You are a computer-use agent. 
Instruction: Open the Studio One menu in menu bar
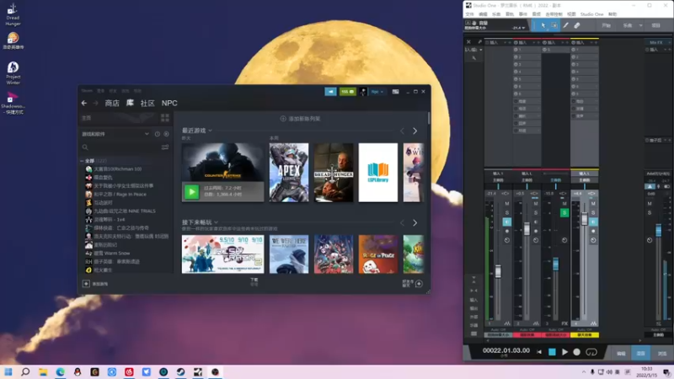point(592,14)
